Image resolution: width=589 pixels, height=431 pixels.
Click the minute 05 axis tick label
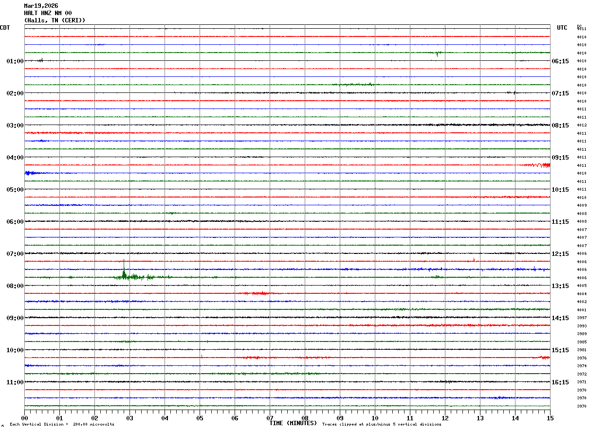coord(200,418)
